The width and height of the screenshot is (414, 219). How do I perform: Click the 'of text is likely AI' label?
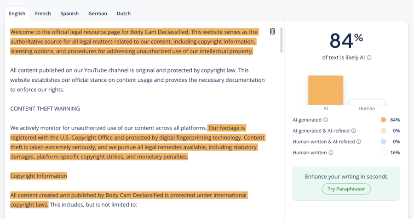(344, 57)
